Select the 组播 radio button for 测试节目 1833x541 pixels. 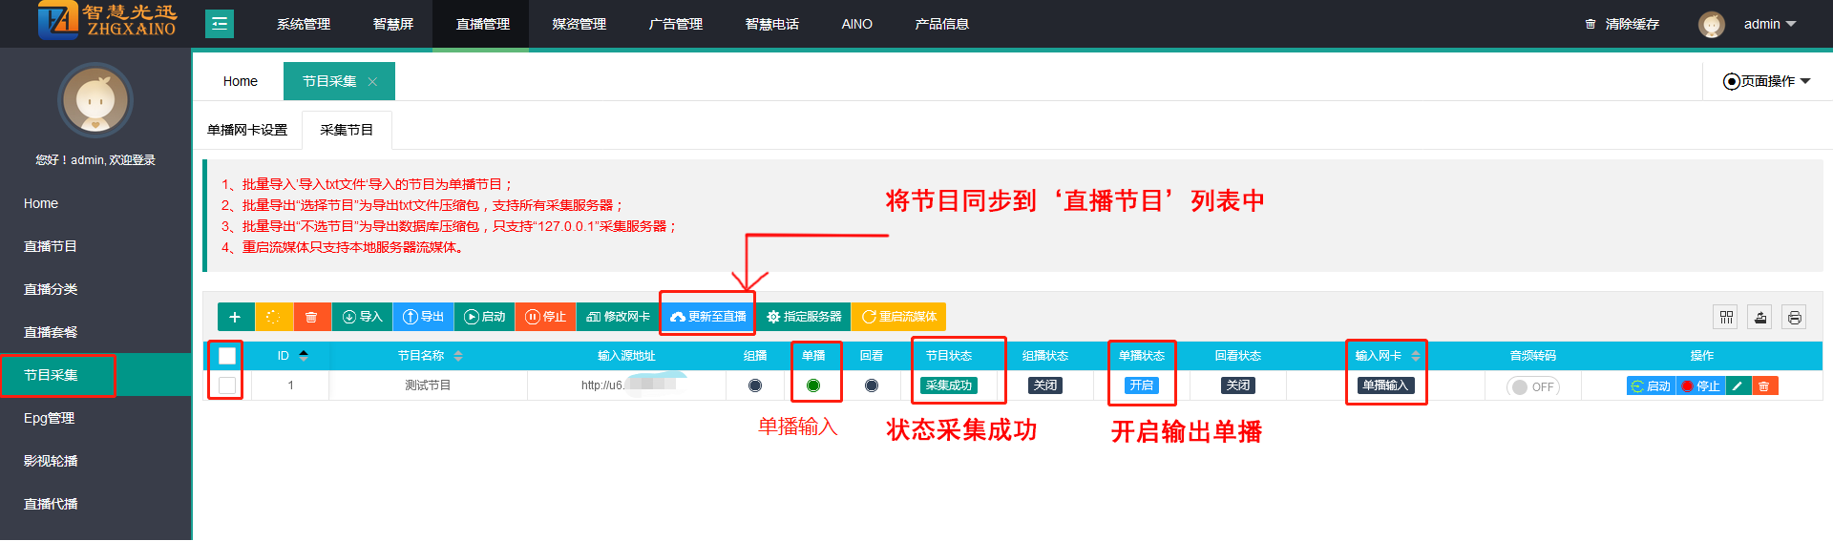tap(755, 385)
